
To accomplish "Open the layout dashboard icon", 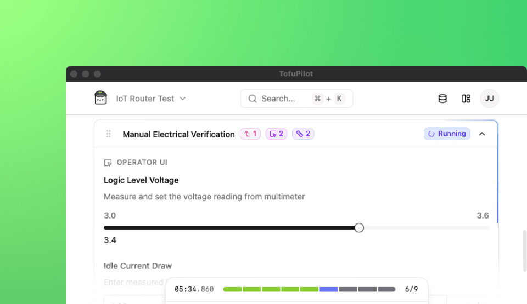I will pos(466,99).
